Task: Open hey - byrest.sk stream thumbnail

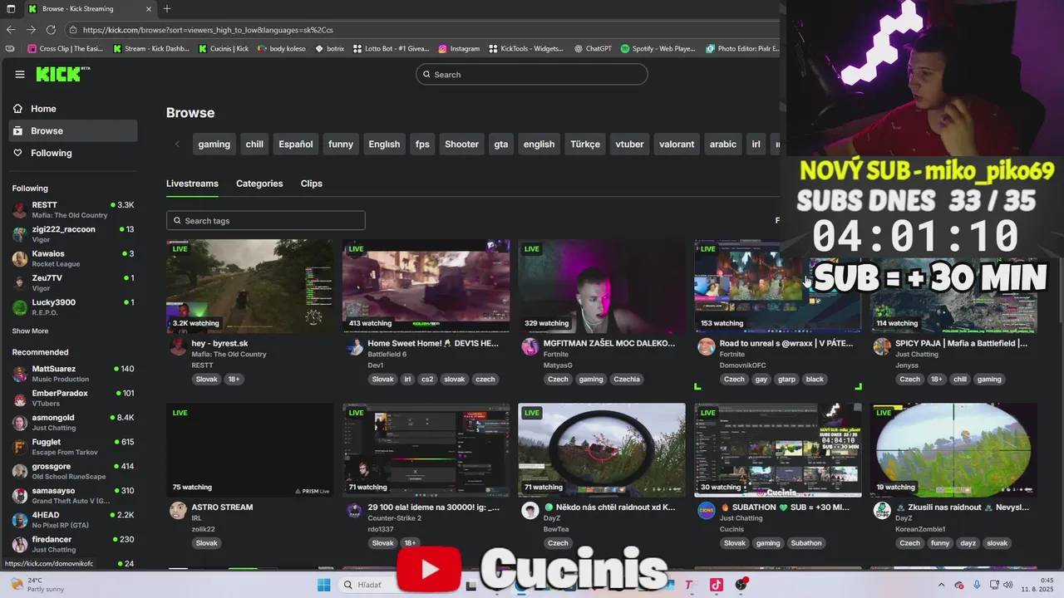Action: (249, 286)
